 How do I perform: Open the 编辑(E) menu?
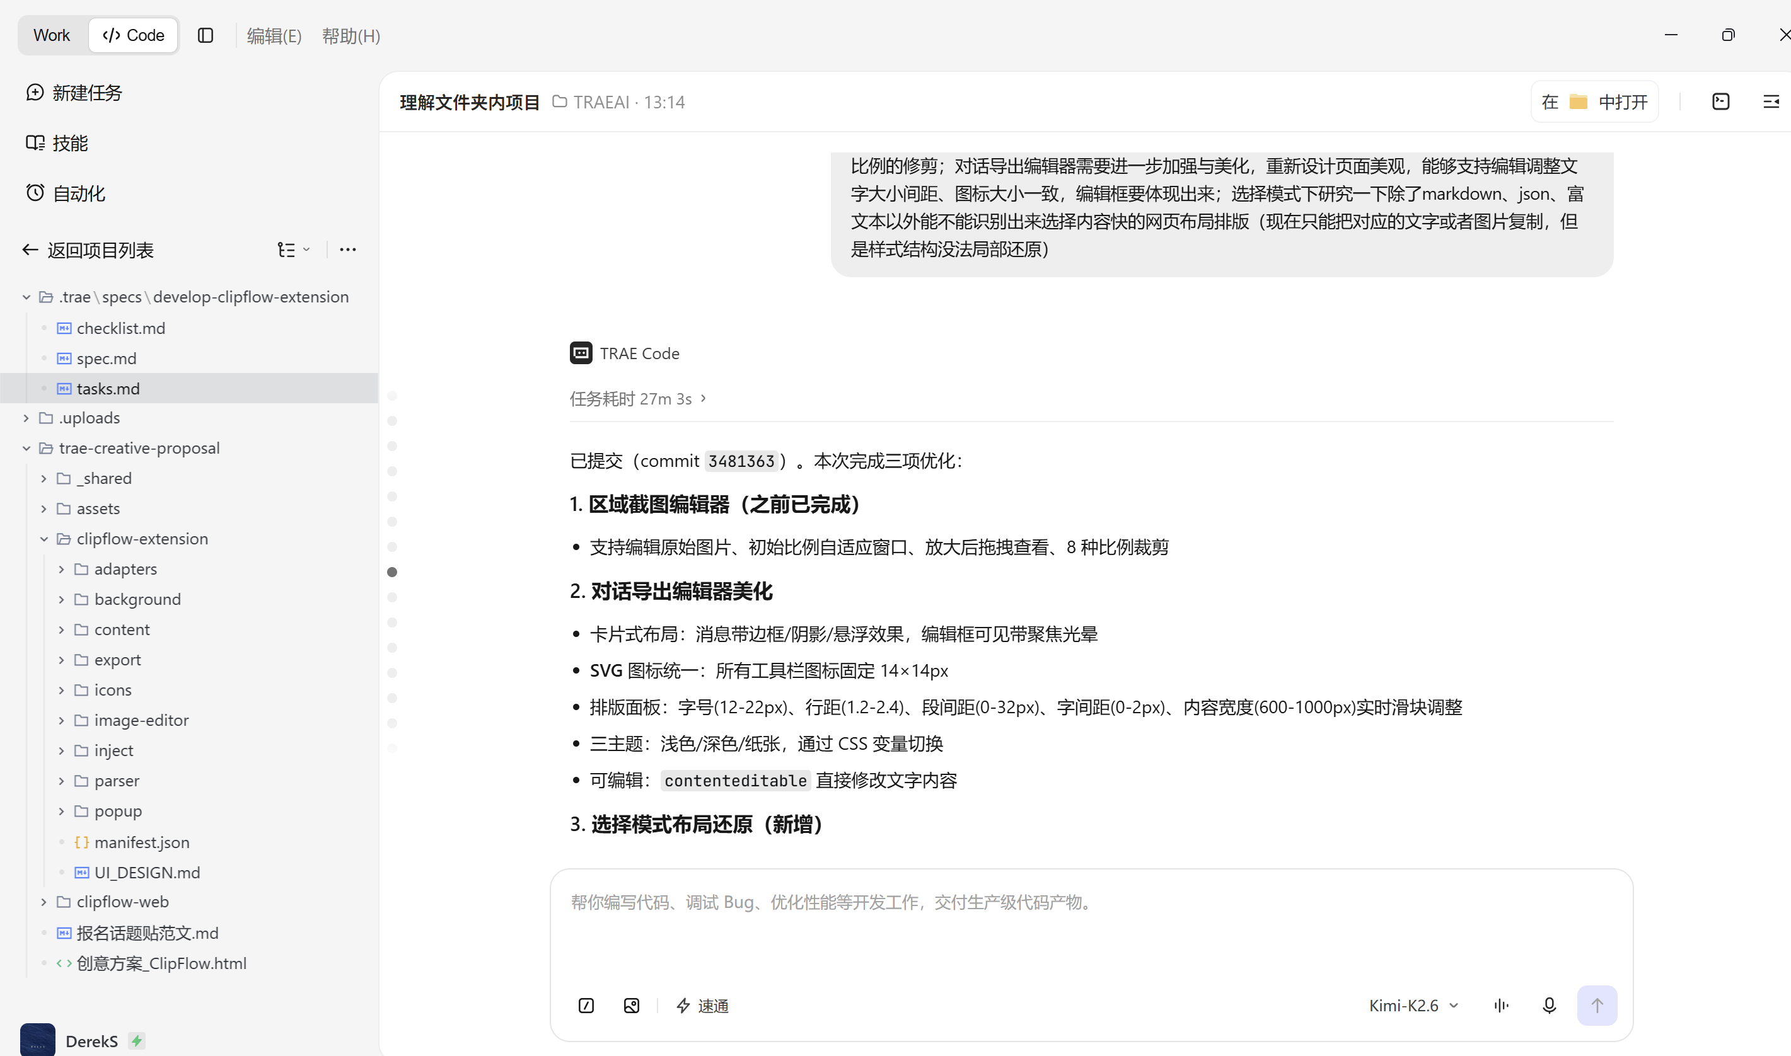coord(274,35)
